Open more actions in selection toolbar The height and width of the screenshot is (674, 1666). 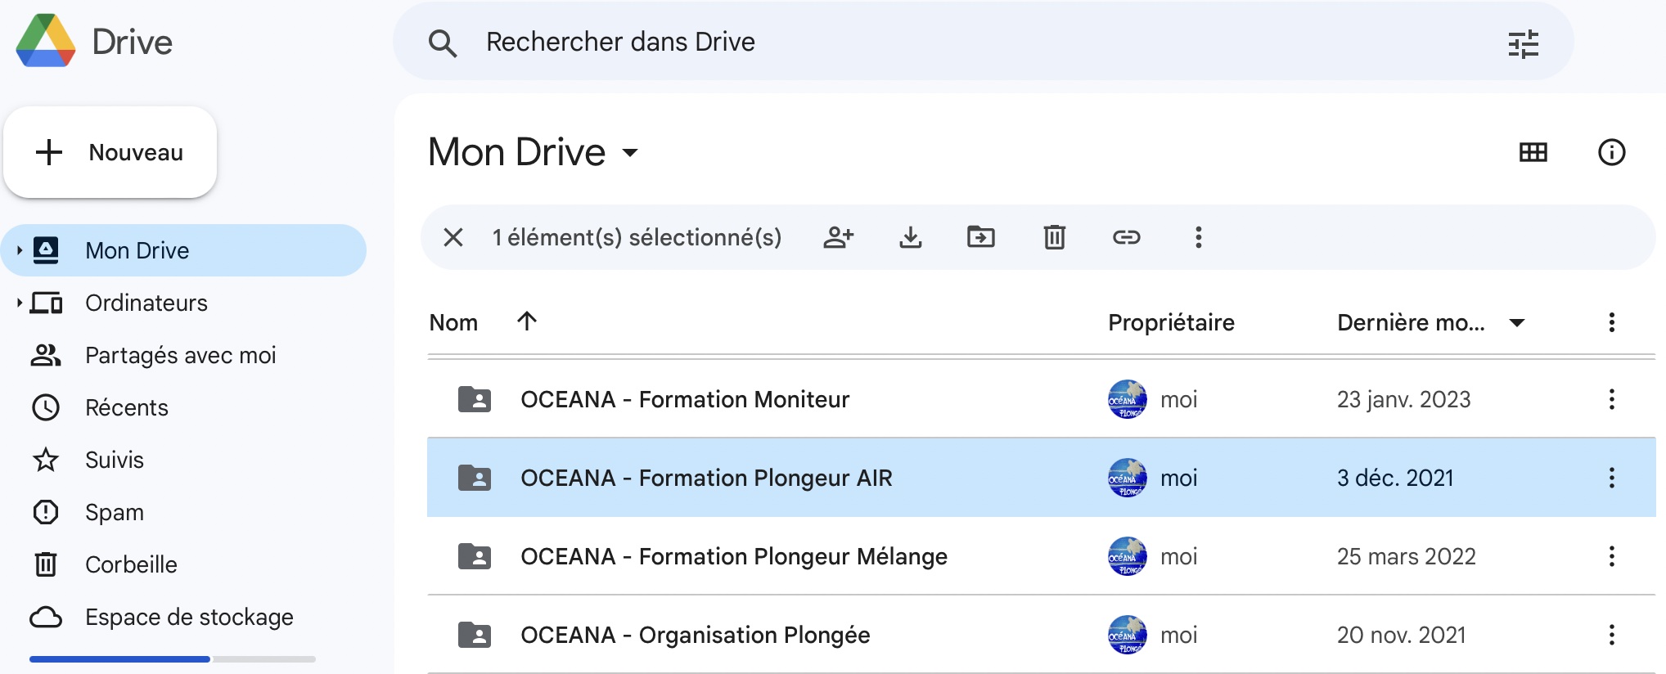1199,237
